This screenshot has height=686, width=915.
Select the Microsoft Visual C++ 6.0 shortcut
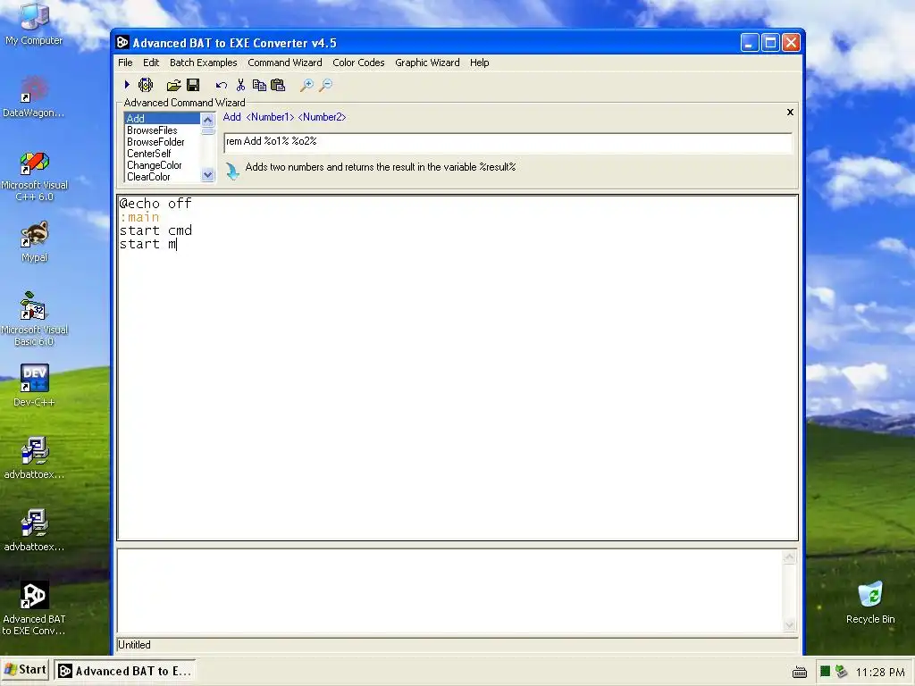click(x=35, y=176)
